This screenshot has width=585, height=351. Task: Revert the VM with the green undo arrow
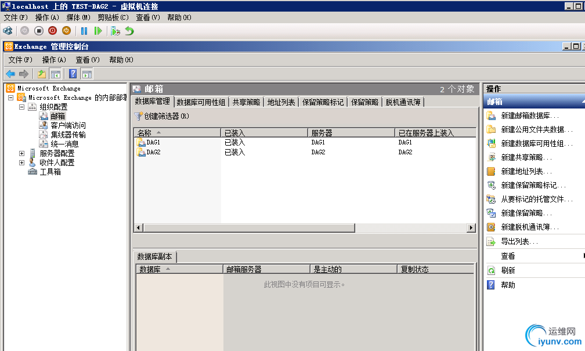point(129,31)
